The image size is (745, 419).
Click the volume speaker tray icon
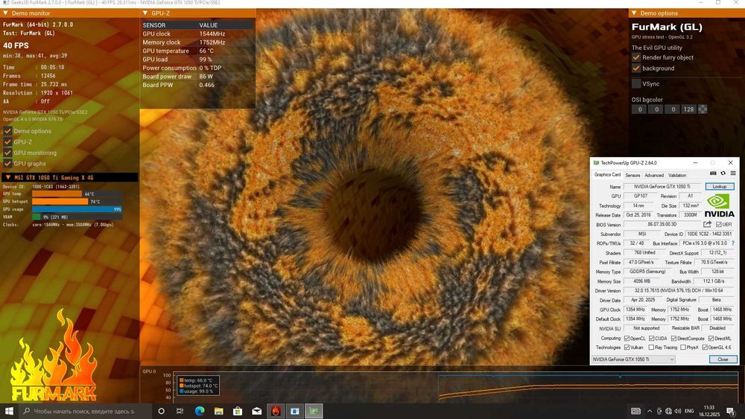coord(677,411)
